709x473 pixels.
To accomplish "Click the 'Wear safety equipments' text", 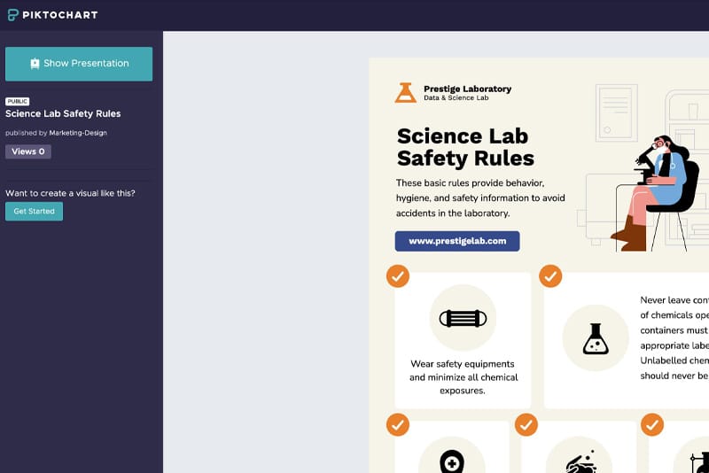I will point(464,377).
